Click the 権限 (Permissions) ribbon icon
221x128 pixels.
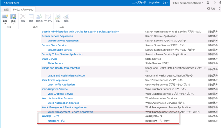tap(66, 17)
